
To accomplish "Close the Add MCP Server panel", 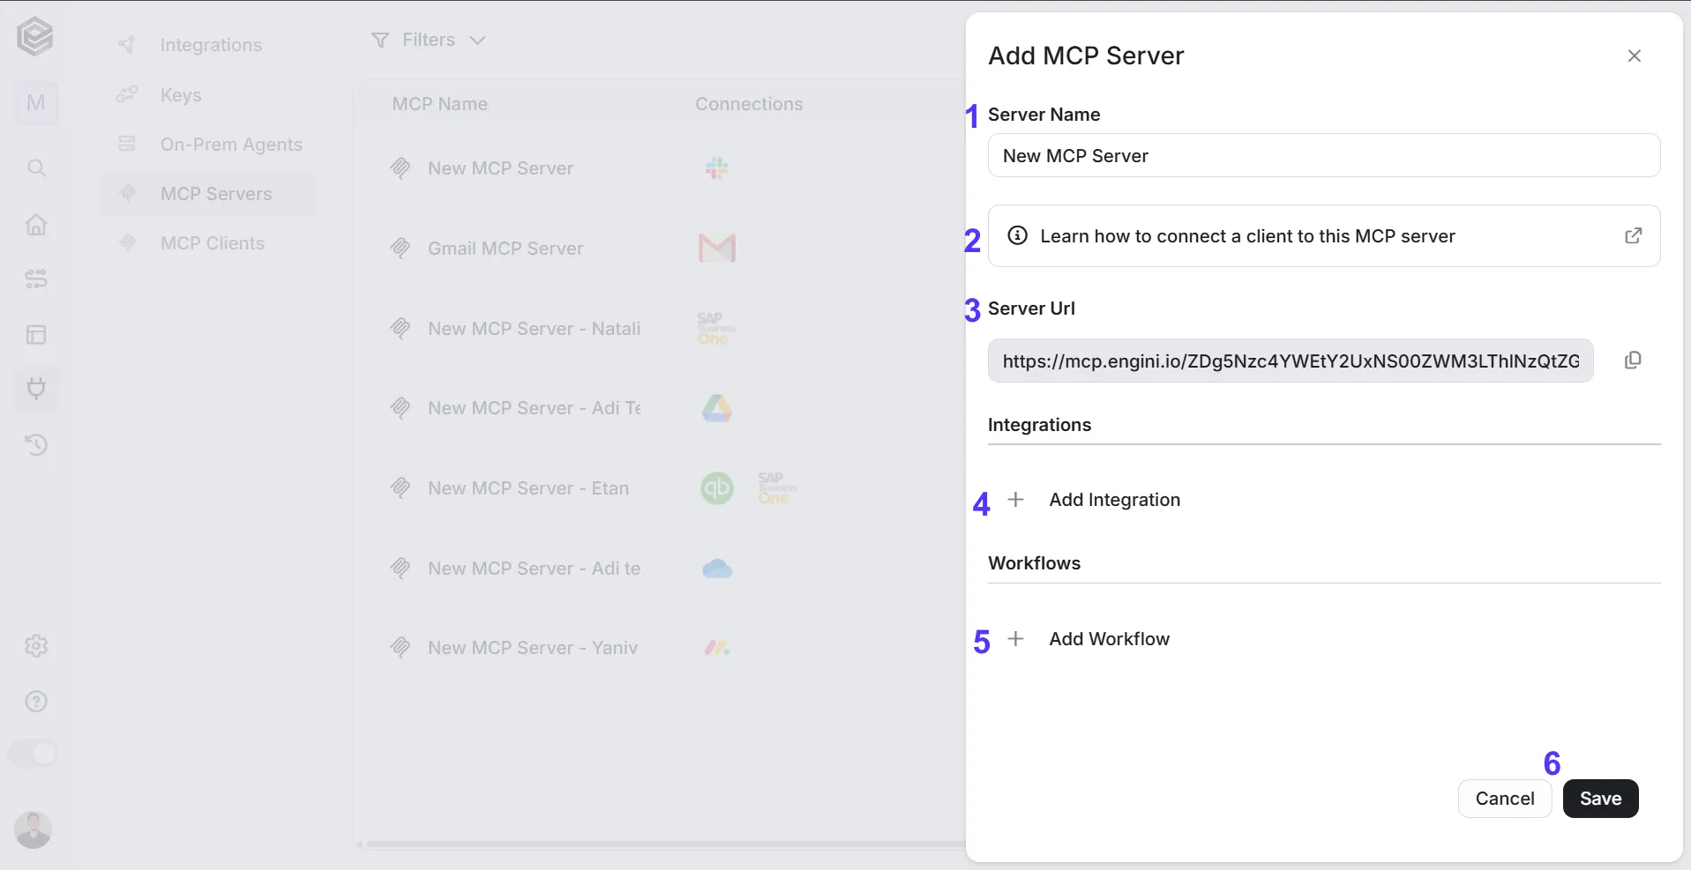I will 1635,56.
